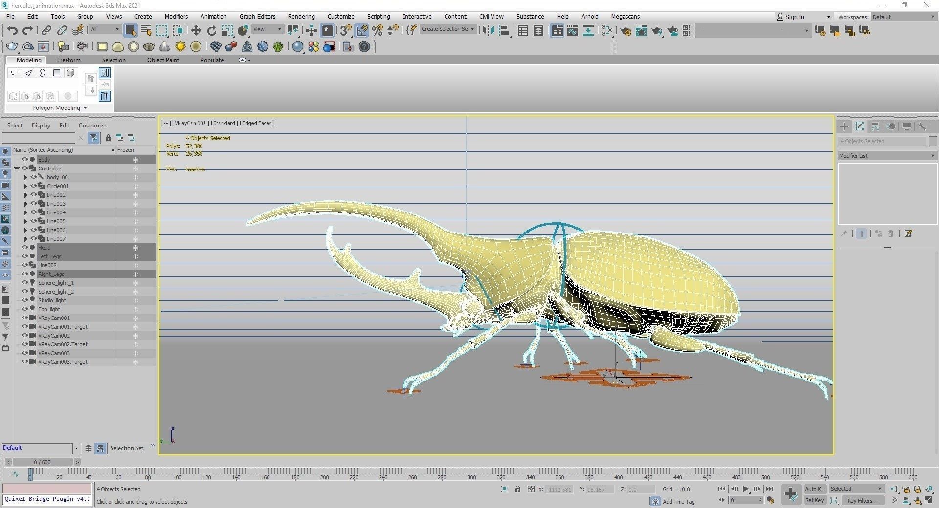The width and height of the screenshot is (939, 508).
Task: Go to the start frame
Action: tap(722, 489)
